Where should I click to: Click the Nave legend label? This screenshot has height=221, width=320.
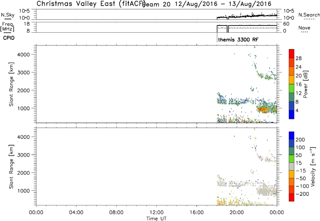coord(304,28)
